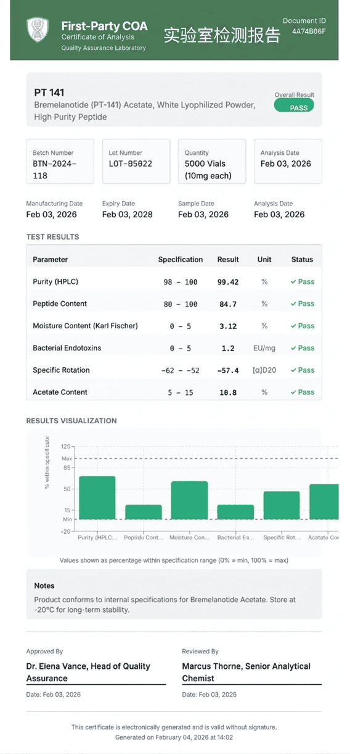The width and height of the screenshot is (350, 754).
Task: Click the green PASS overall result badge
Action: [x=294, y=106]
